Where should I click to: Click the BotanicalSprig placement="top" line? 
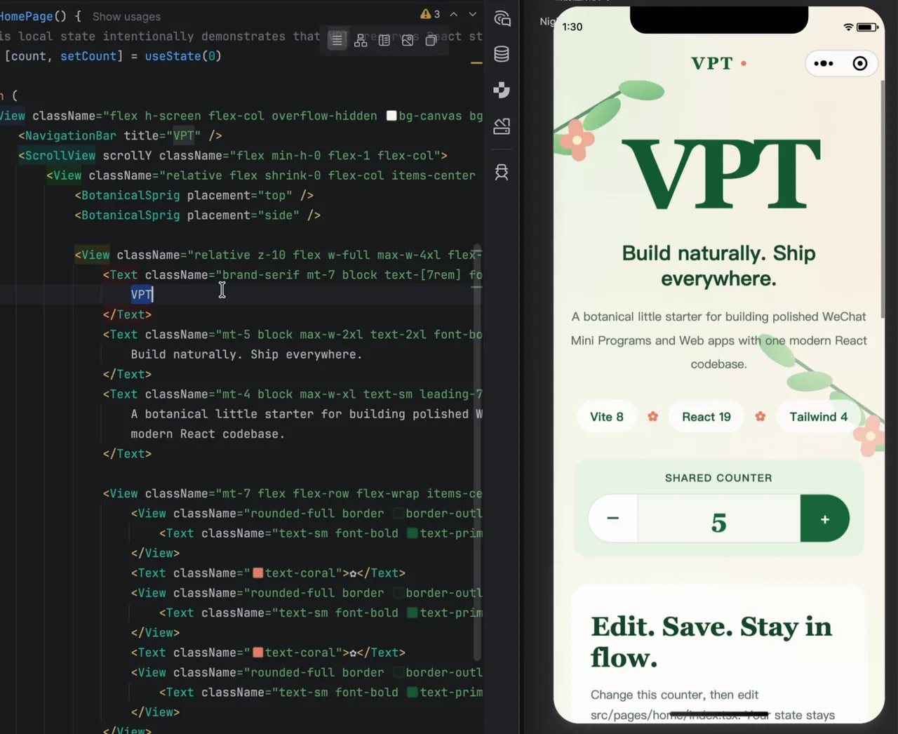[x=194, y=196]
